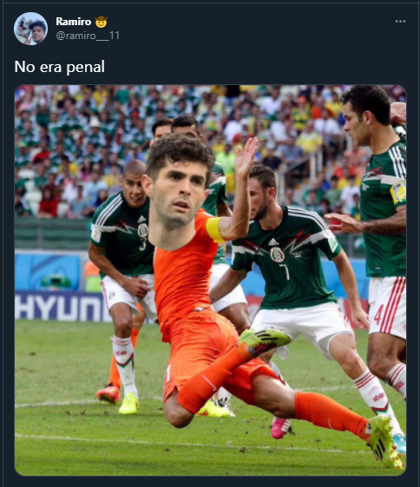Click the green jersey showing number 7
This screenshot has width=420, height=487.
tap(287, 256)
